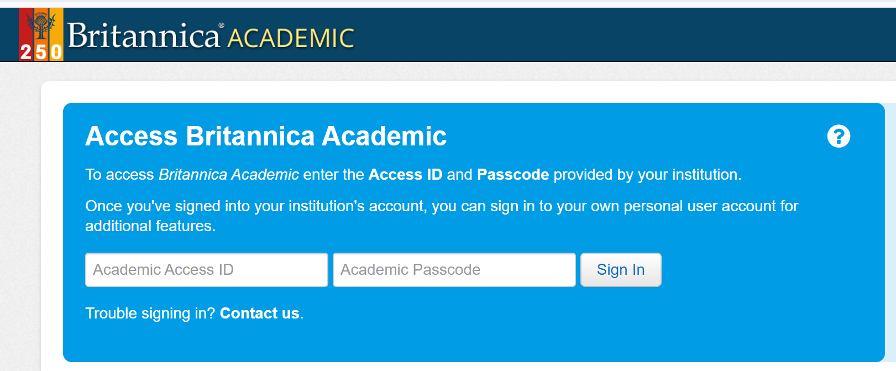Click the Sign In button
This screenshot has height=371, width=896.
(x=621, y=270)
